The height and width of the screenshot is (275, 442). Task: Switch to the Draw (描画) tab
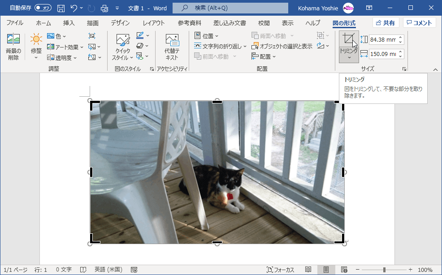click(93, 23)
